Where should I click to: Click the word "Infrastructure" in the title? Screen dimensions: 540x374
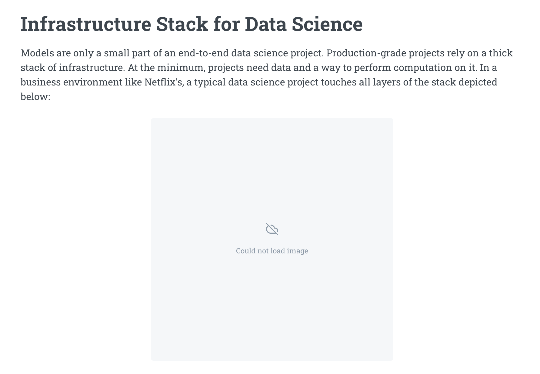(86, 24)
